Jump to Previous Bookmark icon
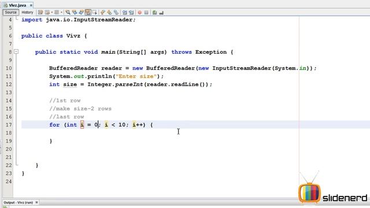This screenshot has width=370, height=208. click(103, 12)
